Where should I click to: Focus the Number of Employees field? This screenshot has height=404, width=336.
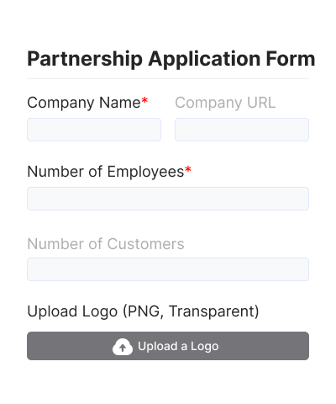point(168,199)
